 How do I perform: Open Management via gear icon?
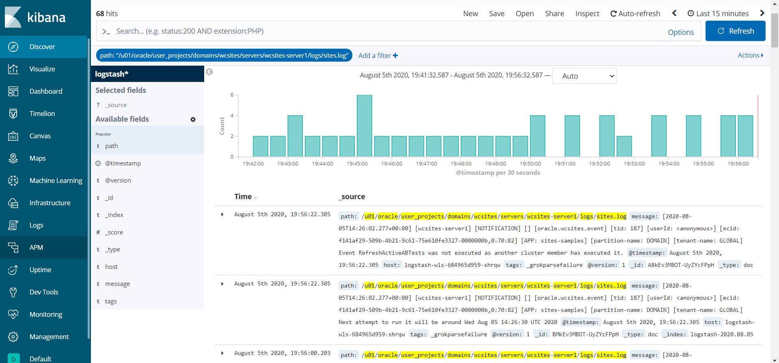tap(13, 337)
